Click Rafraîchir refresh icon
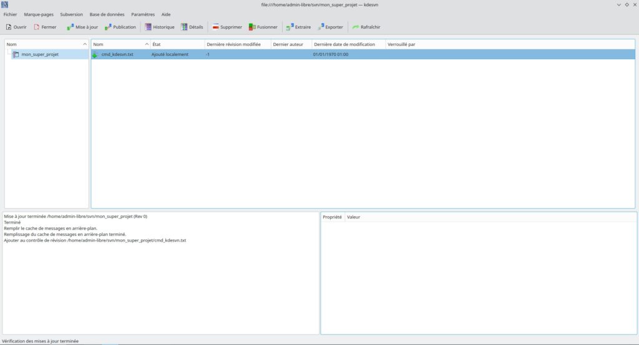Viewport: 639px width, 345px height. point(355,27)
